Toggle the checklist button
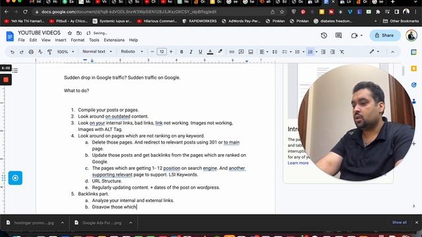The image size is (422, 237). click(284, 52)
